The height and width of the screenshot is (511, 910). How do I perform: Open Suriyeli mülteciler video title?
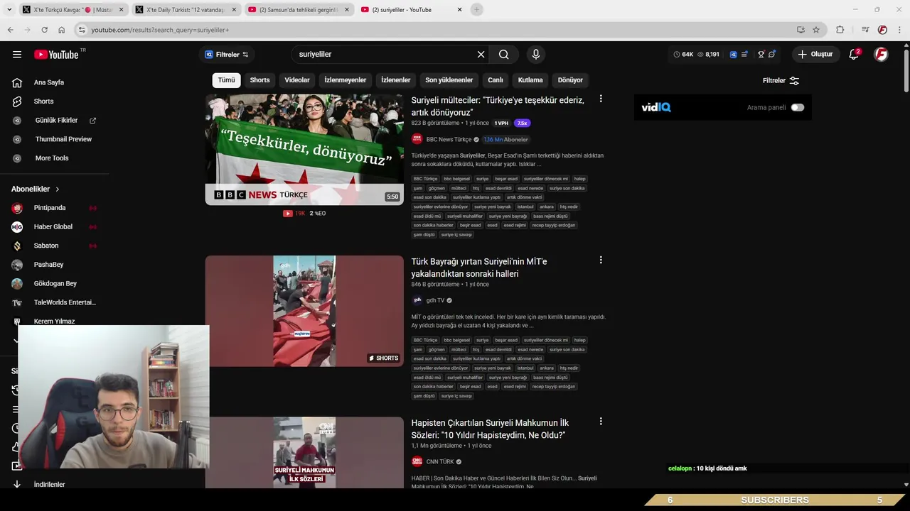pos(498,106)
